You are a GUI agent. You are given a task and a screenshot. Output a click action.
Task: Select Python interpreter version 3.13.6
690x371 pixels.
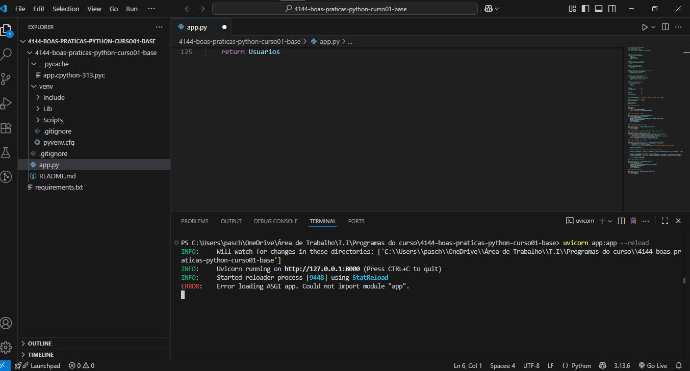click(622, 365)
